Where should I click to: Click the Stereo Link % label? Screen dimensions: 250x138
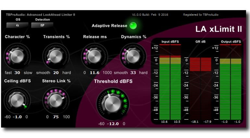click(x=56, y=81)
